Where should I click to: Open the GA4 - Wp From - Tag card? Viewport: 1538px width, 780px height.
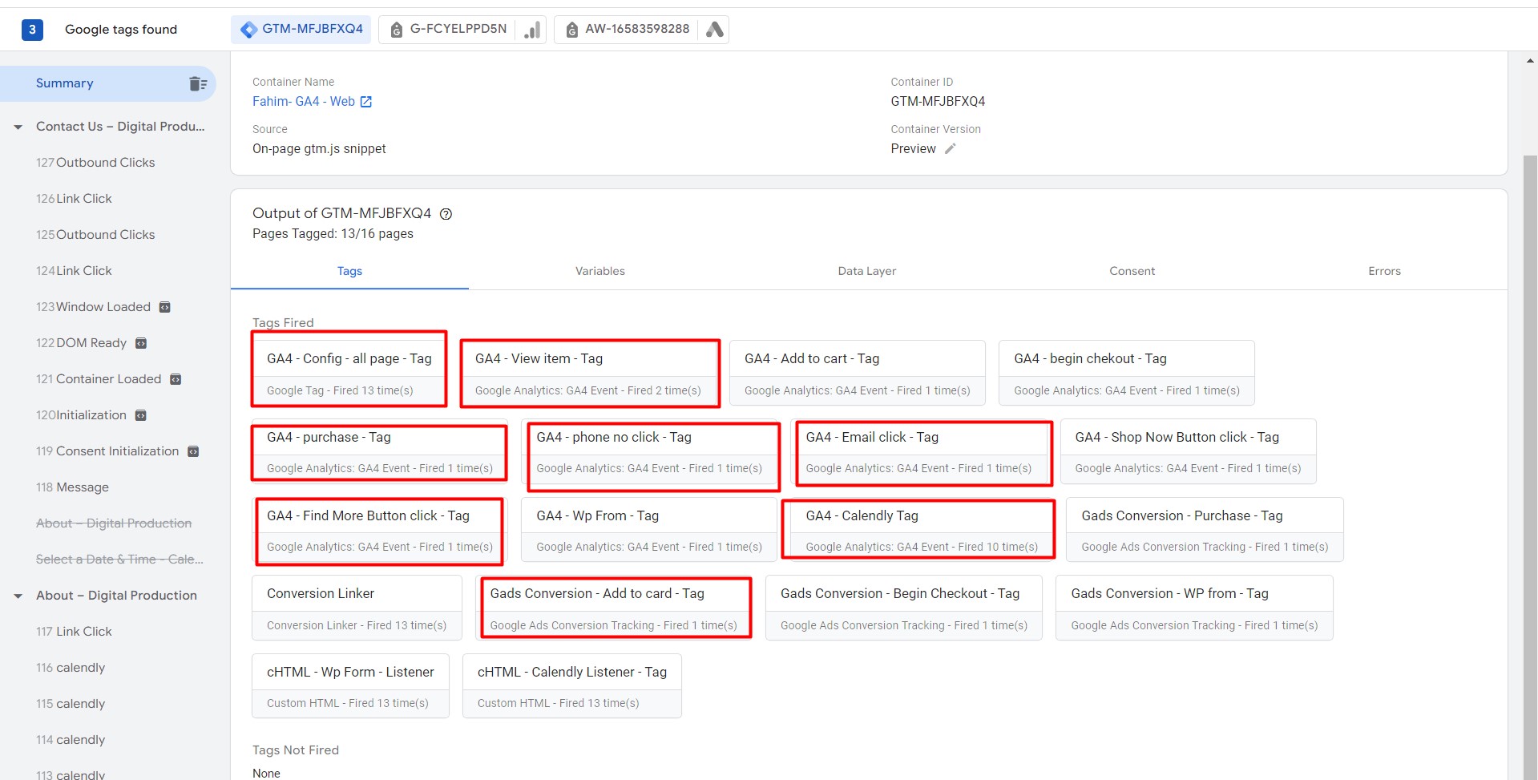[x=649, y=531]
